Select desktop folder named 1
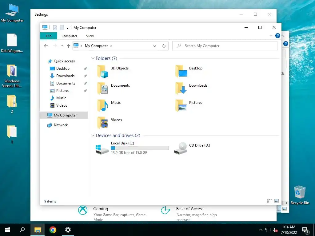The image size is (315, 236). (x=12, y=135)
